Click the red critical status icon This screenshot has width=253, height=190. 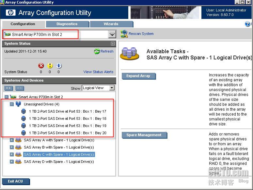(x=41, y=66)
